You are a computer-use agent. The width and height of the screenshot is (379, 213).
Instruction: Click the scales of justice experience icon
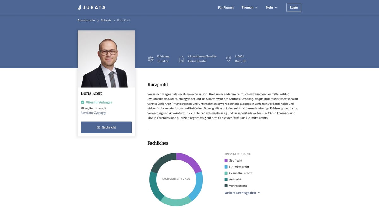pyautogui.click(x=151, y=59)
